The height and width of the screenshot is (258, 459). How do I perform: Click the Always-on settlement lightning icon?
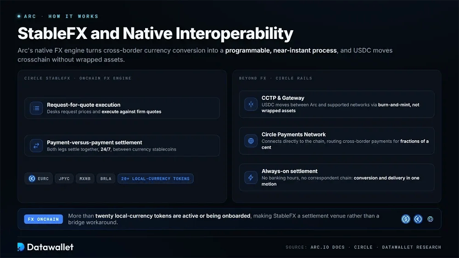[251, 177]
